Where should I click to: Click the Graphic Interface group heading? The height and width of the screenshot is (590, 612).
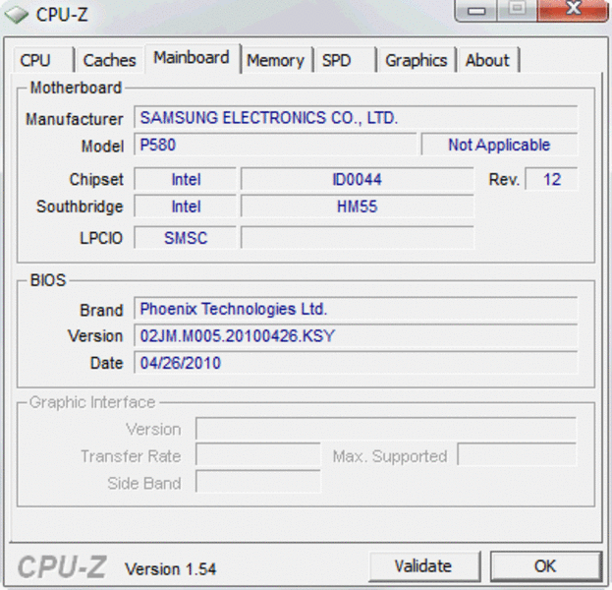[92, 402]
